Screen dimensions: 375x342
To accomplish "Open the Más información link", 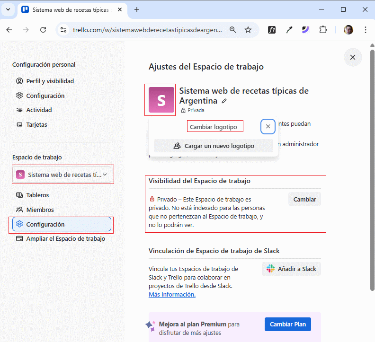I will pyautogui.click(x=172, y=294).
